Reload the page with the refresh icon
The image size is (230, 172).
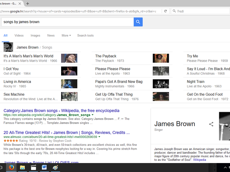[x=165, y=11]
